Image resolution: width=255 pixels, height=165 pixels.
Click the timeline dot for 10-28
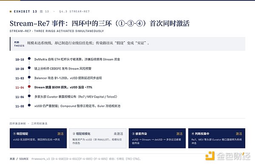pos(29,68)
